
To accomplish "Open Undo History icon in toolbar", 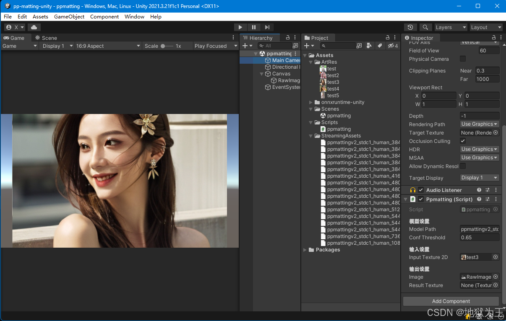I will 410,27.
